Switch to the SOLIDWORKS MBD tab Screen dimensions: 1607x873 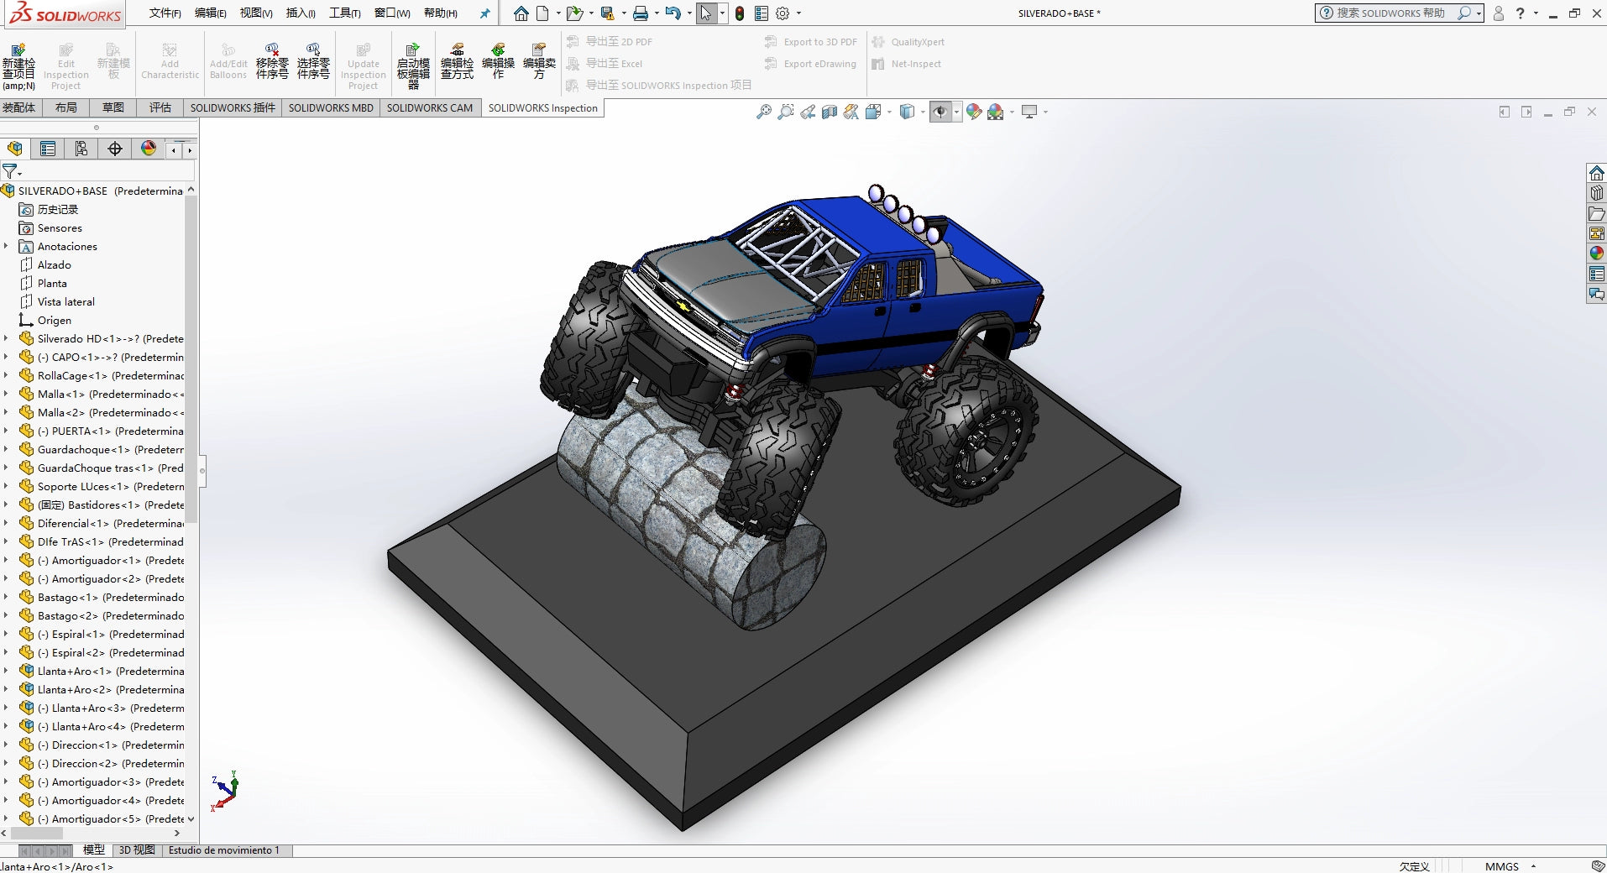(x=331, y=107)
